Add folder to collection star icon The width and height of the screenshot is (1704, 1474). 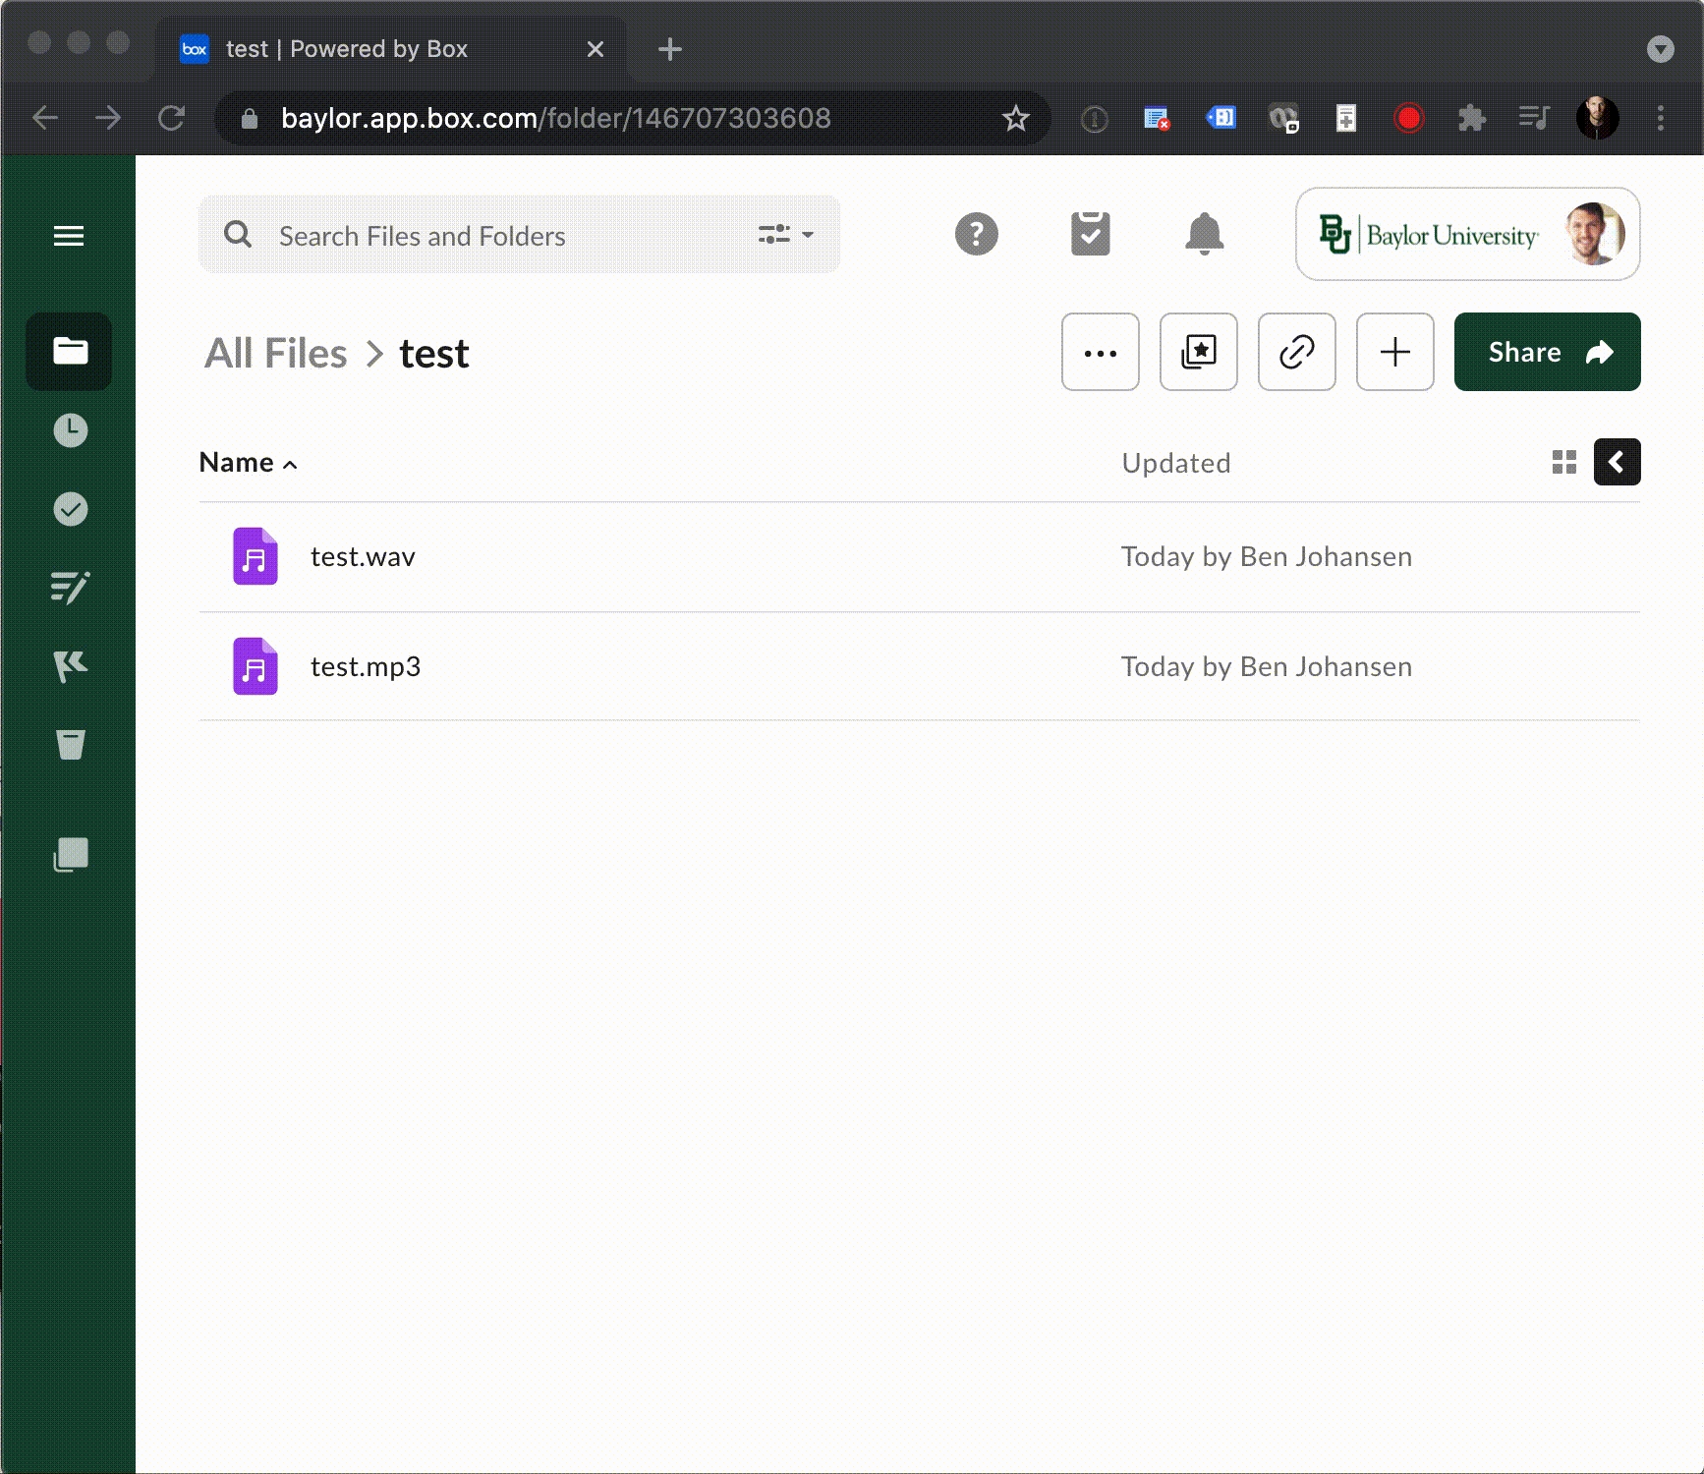click(x=1198, y=352)
